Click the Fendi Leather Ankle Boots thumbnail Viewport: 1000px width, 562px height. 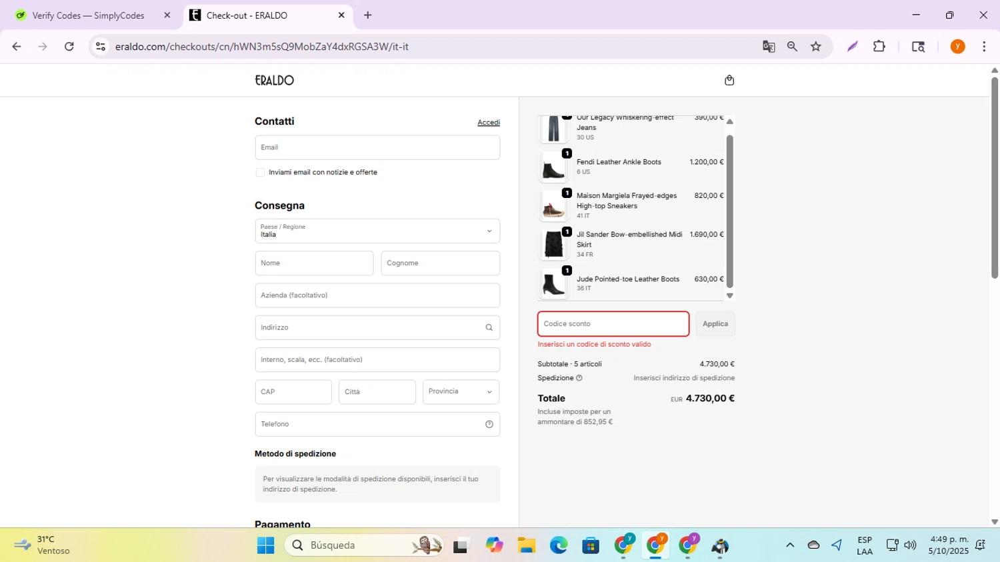(x=553, y=167)
